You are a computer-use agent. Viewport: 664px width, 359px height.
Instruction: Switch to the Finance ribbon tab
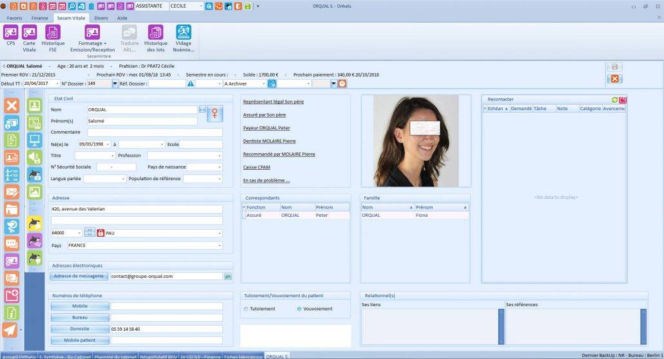click(x=40, y=18)
